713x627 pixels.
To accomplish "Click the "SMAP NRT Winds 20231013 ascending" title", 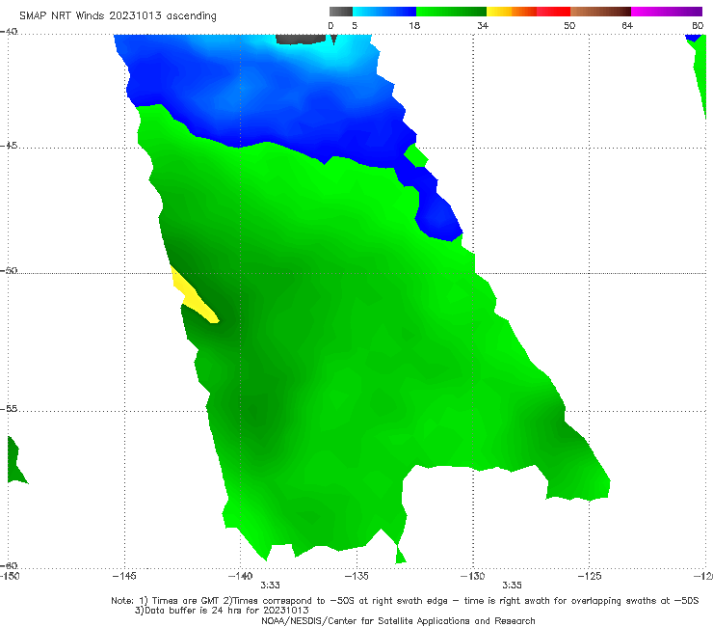I will (x=118, y=16).
